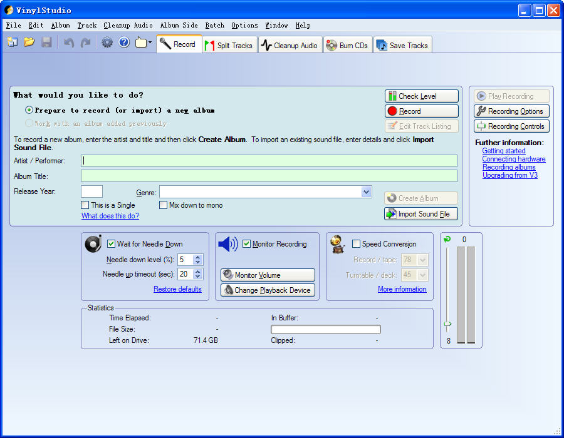
Task: Click the floppy disk save icon
Action: (x=46, y=43)
